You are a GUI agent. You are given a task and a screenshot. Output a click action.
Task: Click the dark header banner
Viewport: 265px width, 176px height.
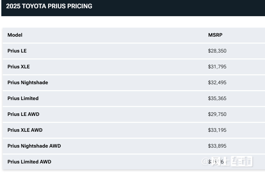(133, 8)
